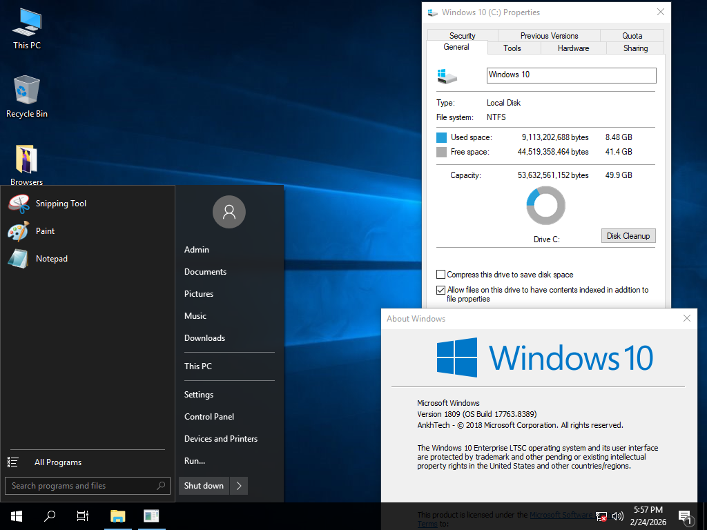707x530 pixels.
Task: Open Task View from the taskbar
Action: tap(82, 516)
